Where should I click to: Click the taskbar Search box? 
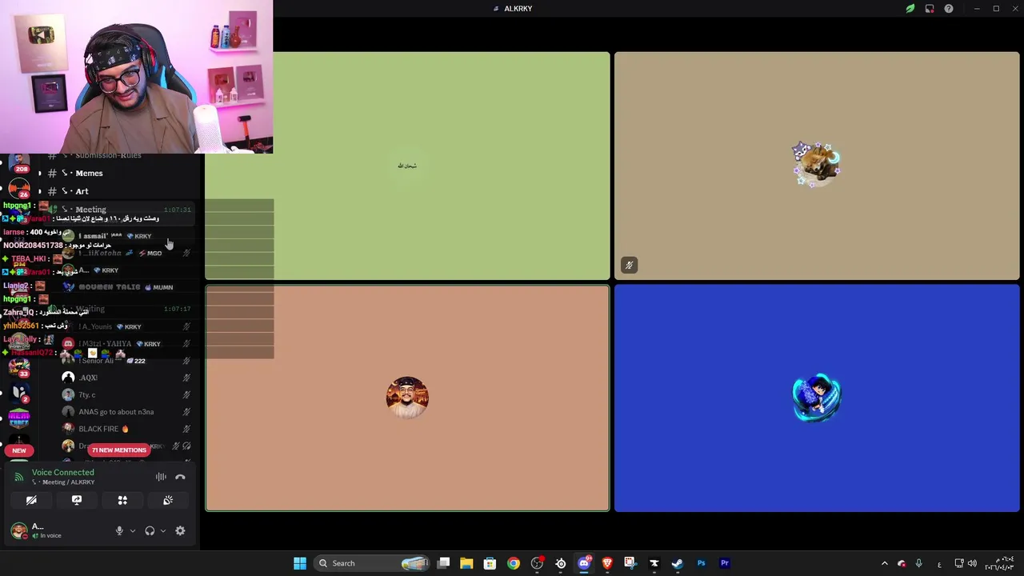pyautogui.click(x=373, y=563)
